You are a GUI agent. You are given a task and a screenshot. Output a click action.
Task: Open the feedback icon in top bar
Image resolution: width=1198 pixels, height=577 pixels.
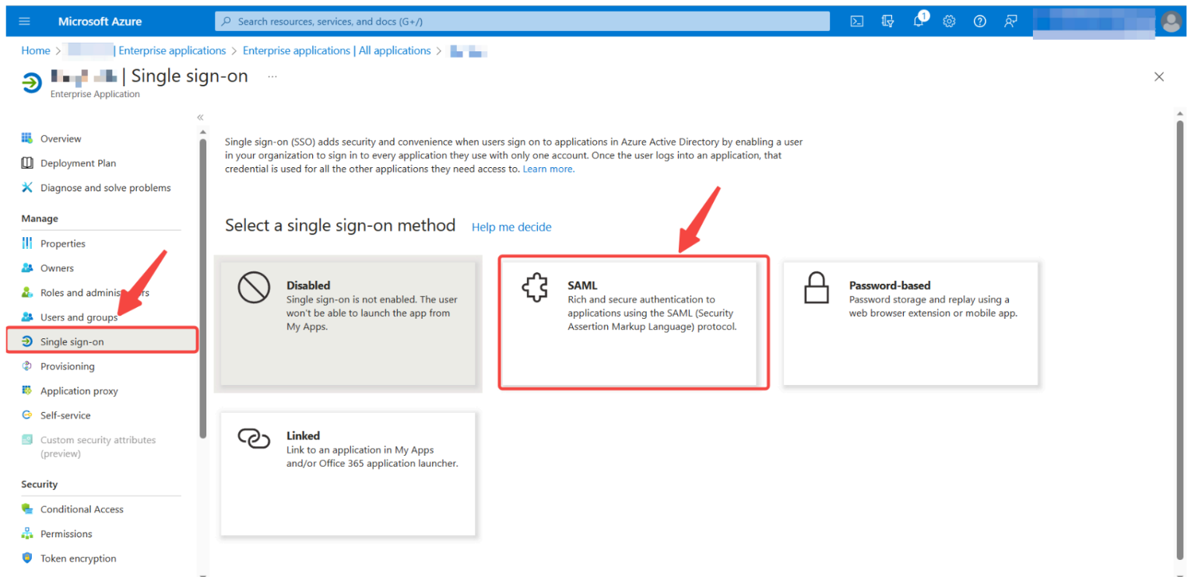point(1010,22)
